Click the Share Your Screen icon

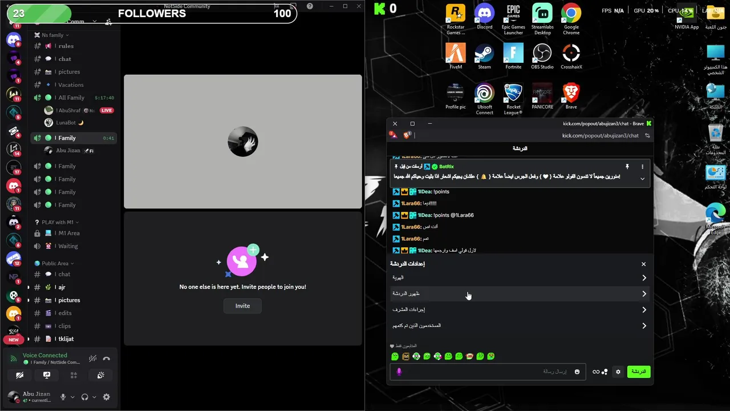pos(47,375)
